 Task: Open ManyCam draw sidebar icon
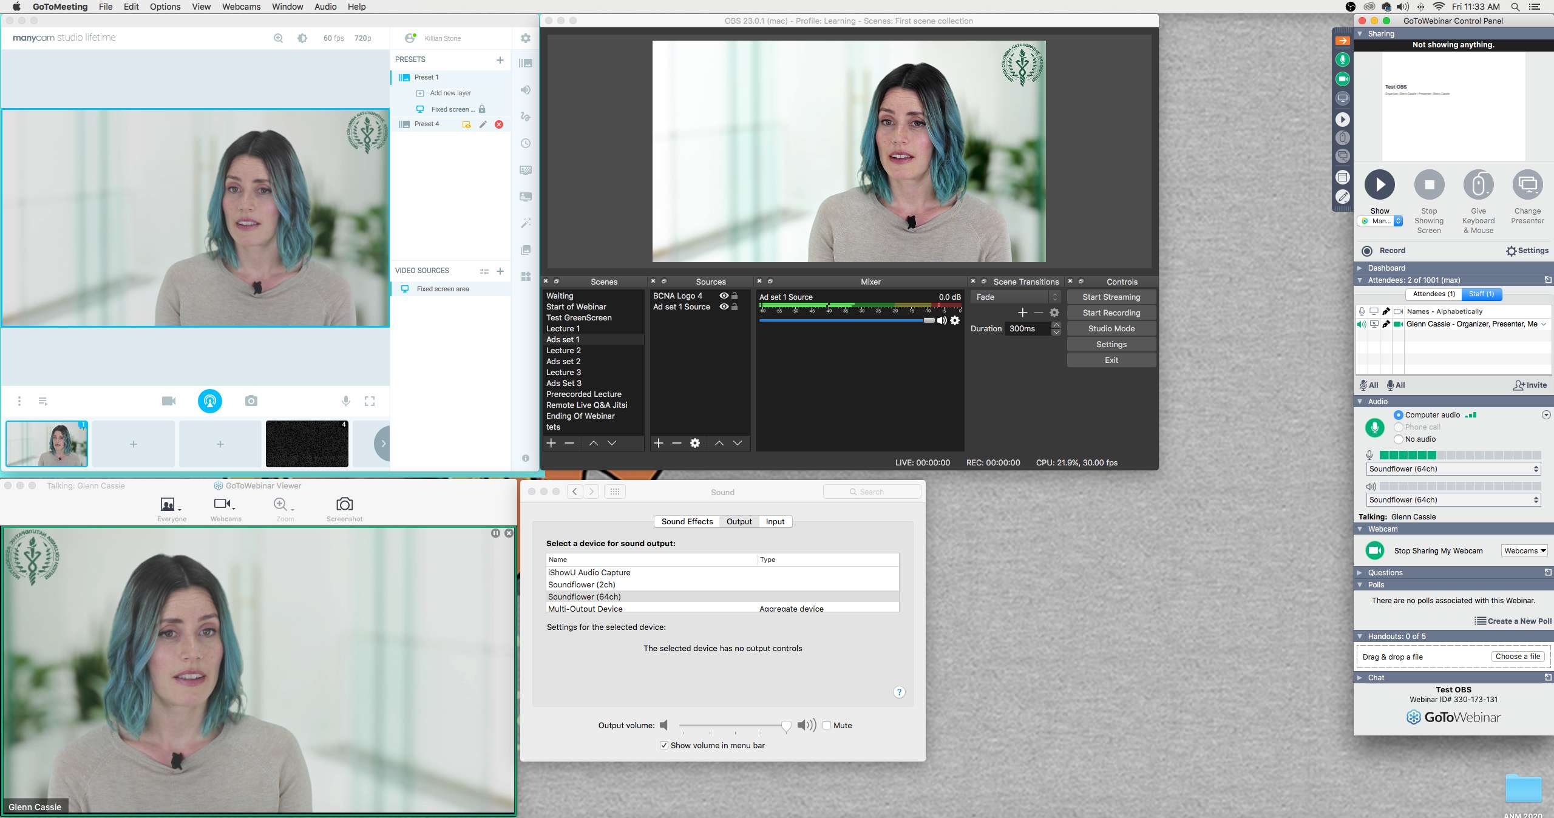click(526, 117)
